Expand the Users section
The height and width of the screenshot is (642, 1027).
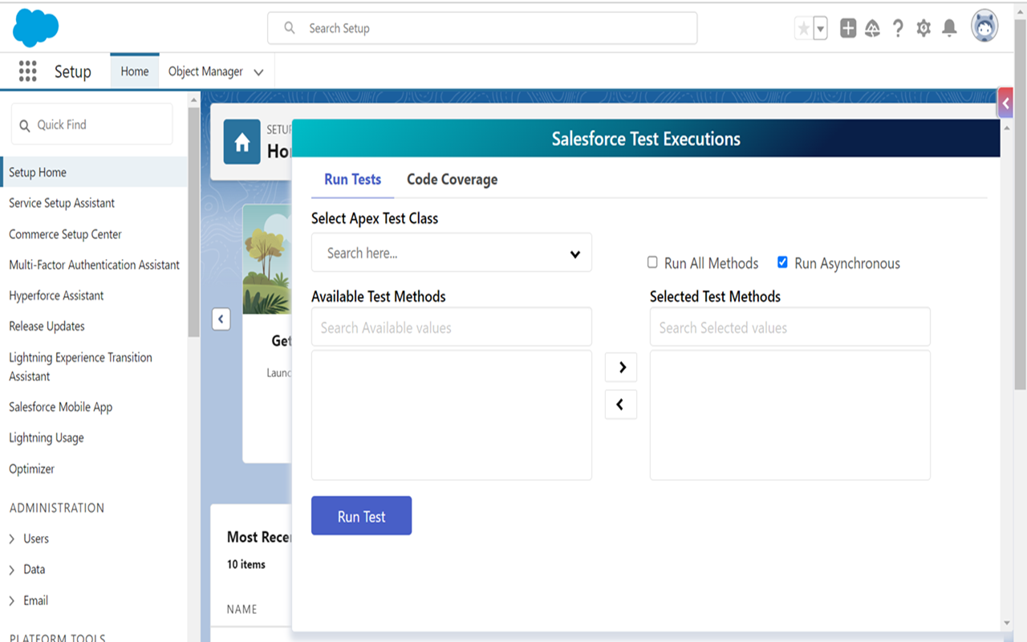(12, 539)
